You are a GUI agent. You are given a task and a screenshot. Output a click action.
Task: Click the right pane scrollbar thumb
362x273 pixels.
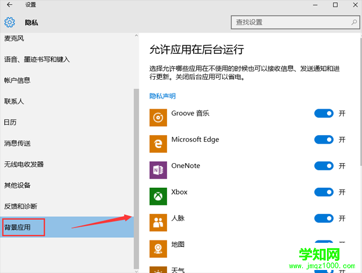tap(361, 101)
